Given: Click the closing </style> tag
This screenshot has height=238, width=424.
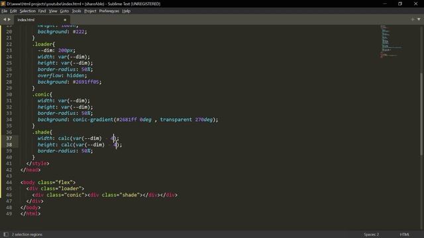Looking at the screenshot, I should point(38,163).
